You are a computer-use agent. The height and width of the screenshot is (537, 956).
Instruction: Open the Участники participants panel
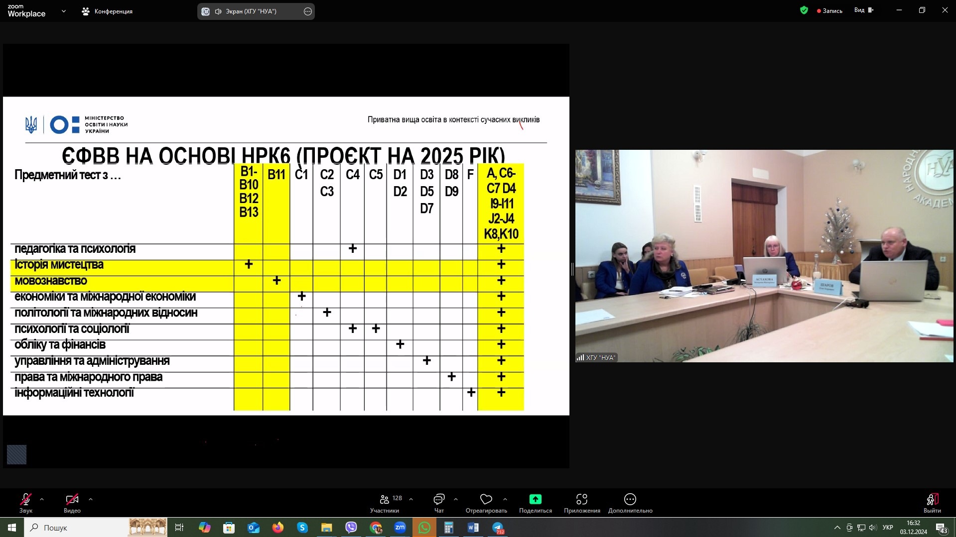pyautogui.click(x=385, y=503)
